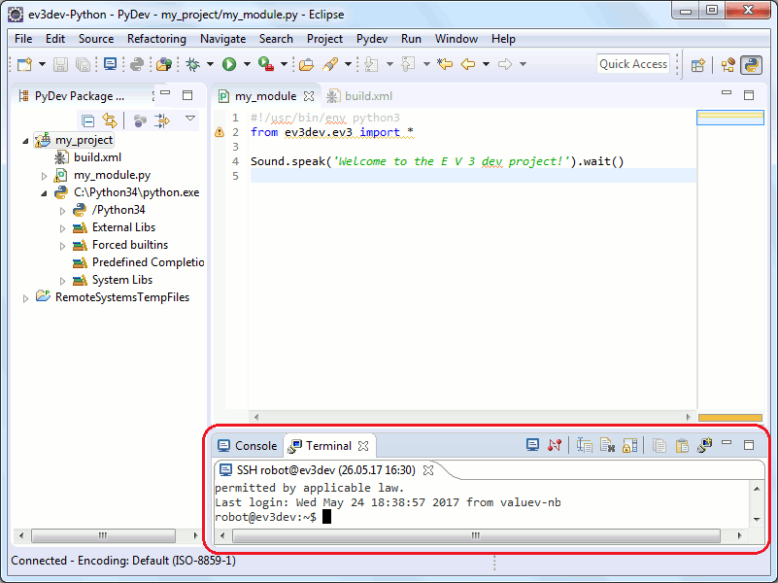The height and width of the screenshot is (583, 778).
Task: Expand the /Python34 tree node
Action: pos(62,211)
